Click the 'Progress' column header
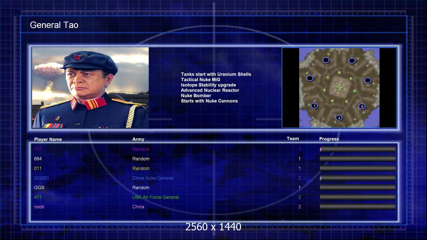 point(329,139)
